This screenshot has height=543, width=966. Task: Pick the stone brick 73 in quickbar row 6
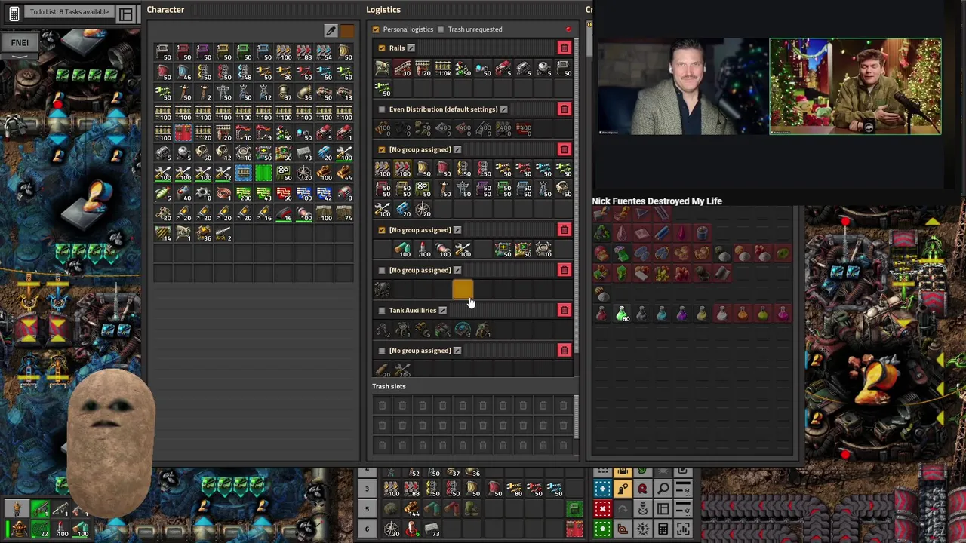click(x=432, y=529)
